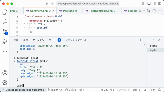Open the Manage gear settings icon

coord(5,83)
